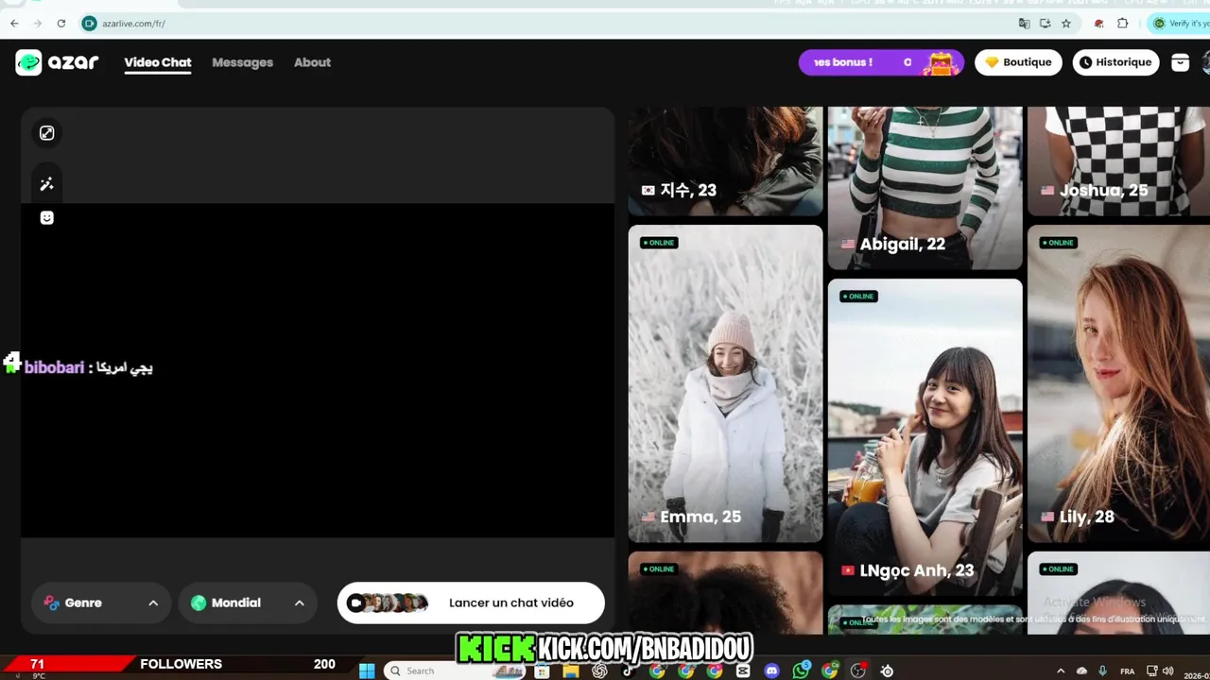Viewport: 1210px width, 680px height.
Task: Bookmark this page with the star icon
Action: coord(1066,23)
